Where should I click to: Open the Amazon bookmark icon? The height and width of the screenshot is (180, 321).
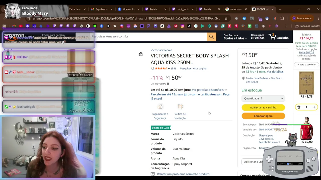162,26
